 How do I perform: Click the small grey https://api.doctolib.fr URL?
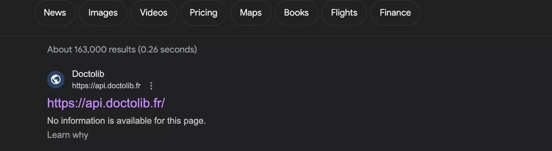pyautogui.click(x=106, y=86)
